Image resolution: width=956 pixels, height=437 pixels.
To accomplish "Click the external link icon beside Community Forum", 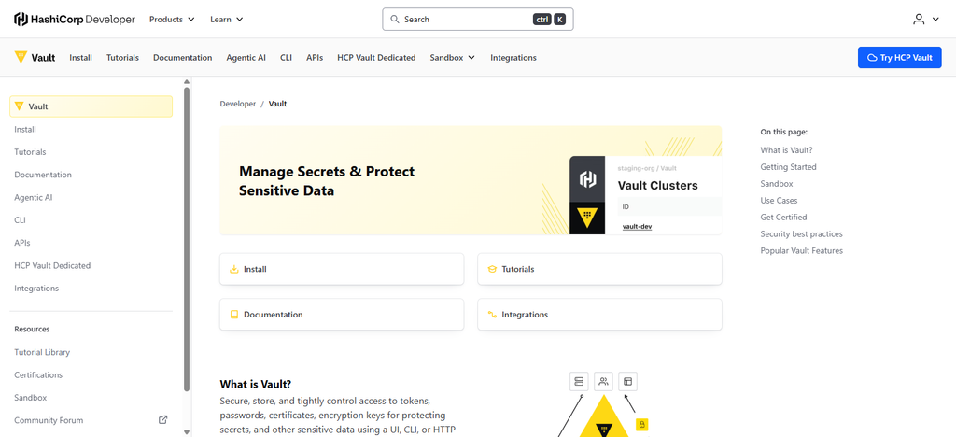I will 162,420.
